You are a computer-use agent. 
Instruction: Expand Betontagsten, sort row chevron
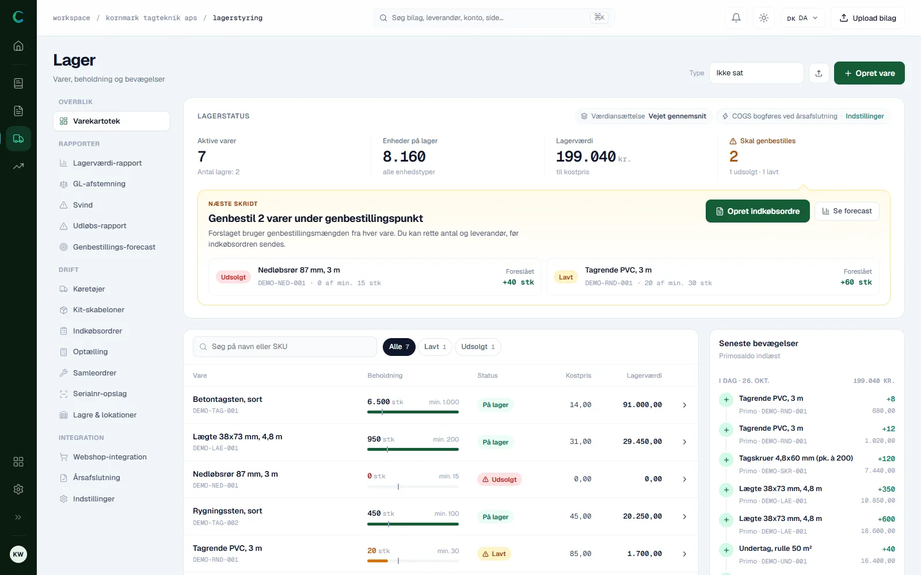click(684, 405)
